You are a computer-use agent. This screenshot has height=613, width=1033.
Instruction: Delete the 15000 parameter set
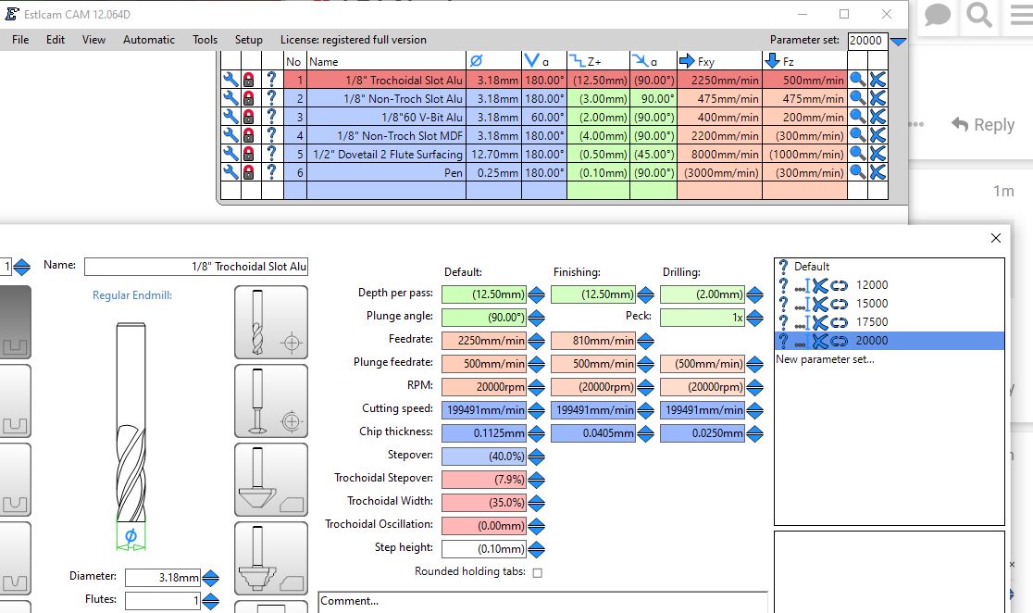click(x=819, y=304)
